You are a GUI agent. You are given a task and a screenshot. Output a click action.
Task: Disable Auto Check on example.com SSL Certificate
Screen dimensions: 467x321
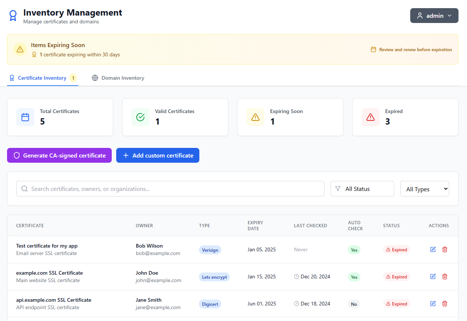[x=354, y=277]
